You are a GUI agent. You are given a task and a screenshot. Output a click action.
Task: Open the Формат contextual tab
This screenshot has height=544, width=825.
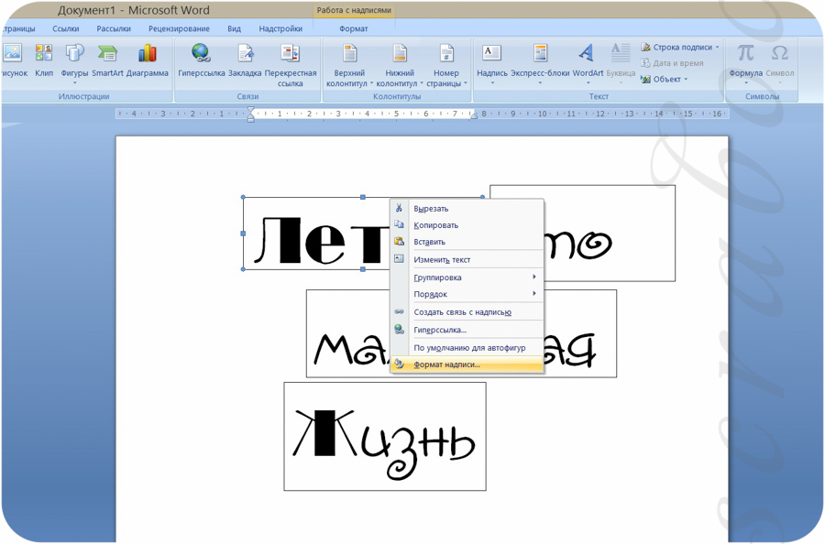(354, 29)
